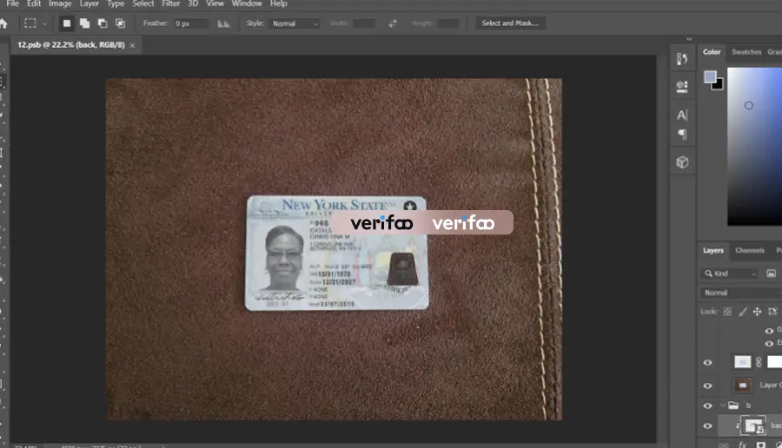Viewport: 782px width, 448px height.
Task: Switch to the Channels tab
Action: click(x=750, y=250)
